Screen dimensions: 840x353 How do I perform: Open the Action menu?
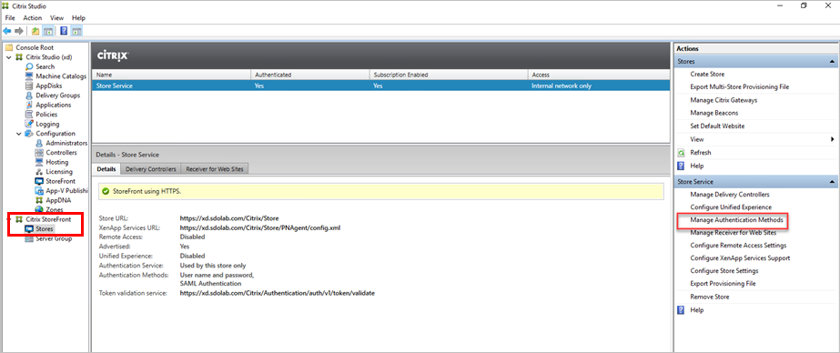[32, 18]
